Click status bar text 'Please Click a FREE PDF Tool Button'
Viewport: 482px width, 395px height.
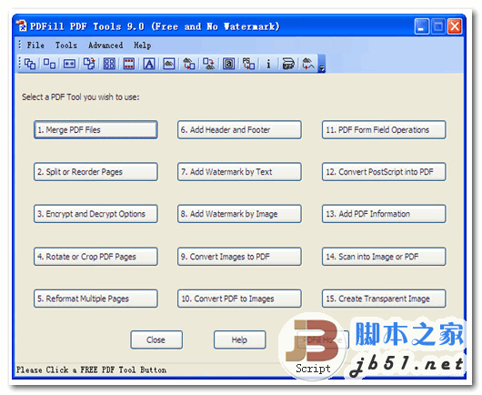pyautogui.click(x=91, y=370)
